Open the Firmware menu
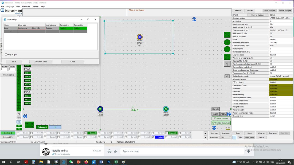Image resolution: width=294 pixels, height=165 pixels. 26,7
